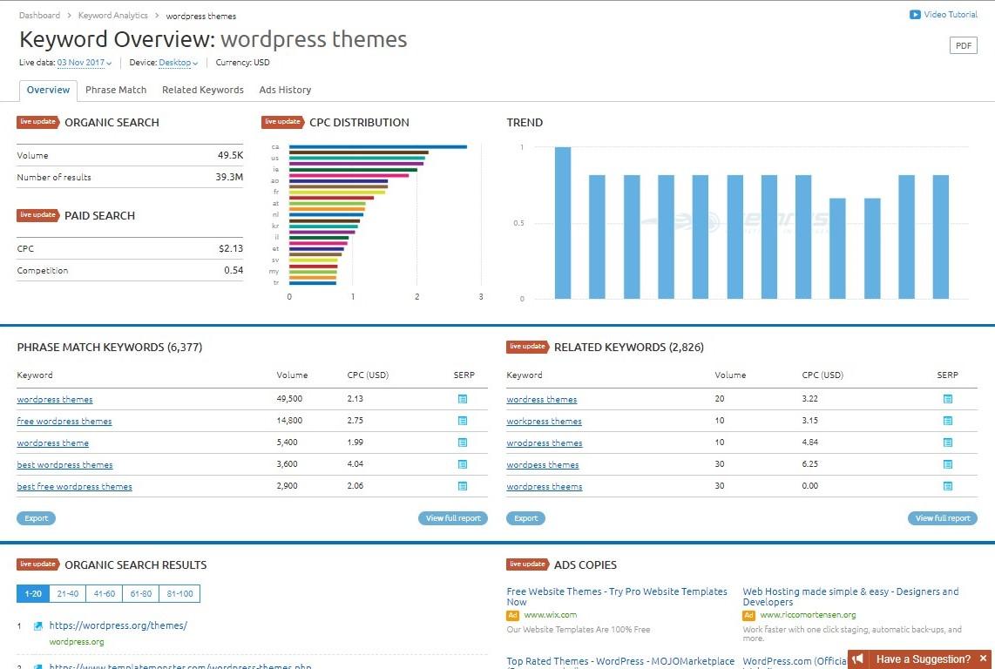Image resolution: width=995 pixels, height=669 pixels.
Task: Expand the Dashboard breadcrumb menu
Action: coord(38,15)
